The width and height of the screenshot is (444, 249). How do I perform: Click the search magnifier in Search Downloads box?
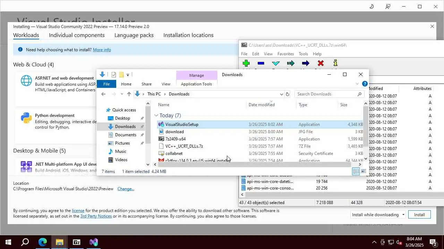[359, 94]
